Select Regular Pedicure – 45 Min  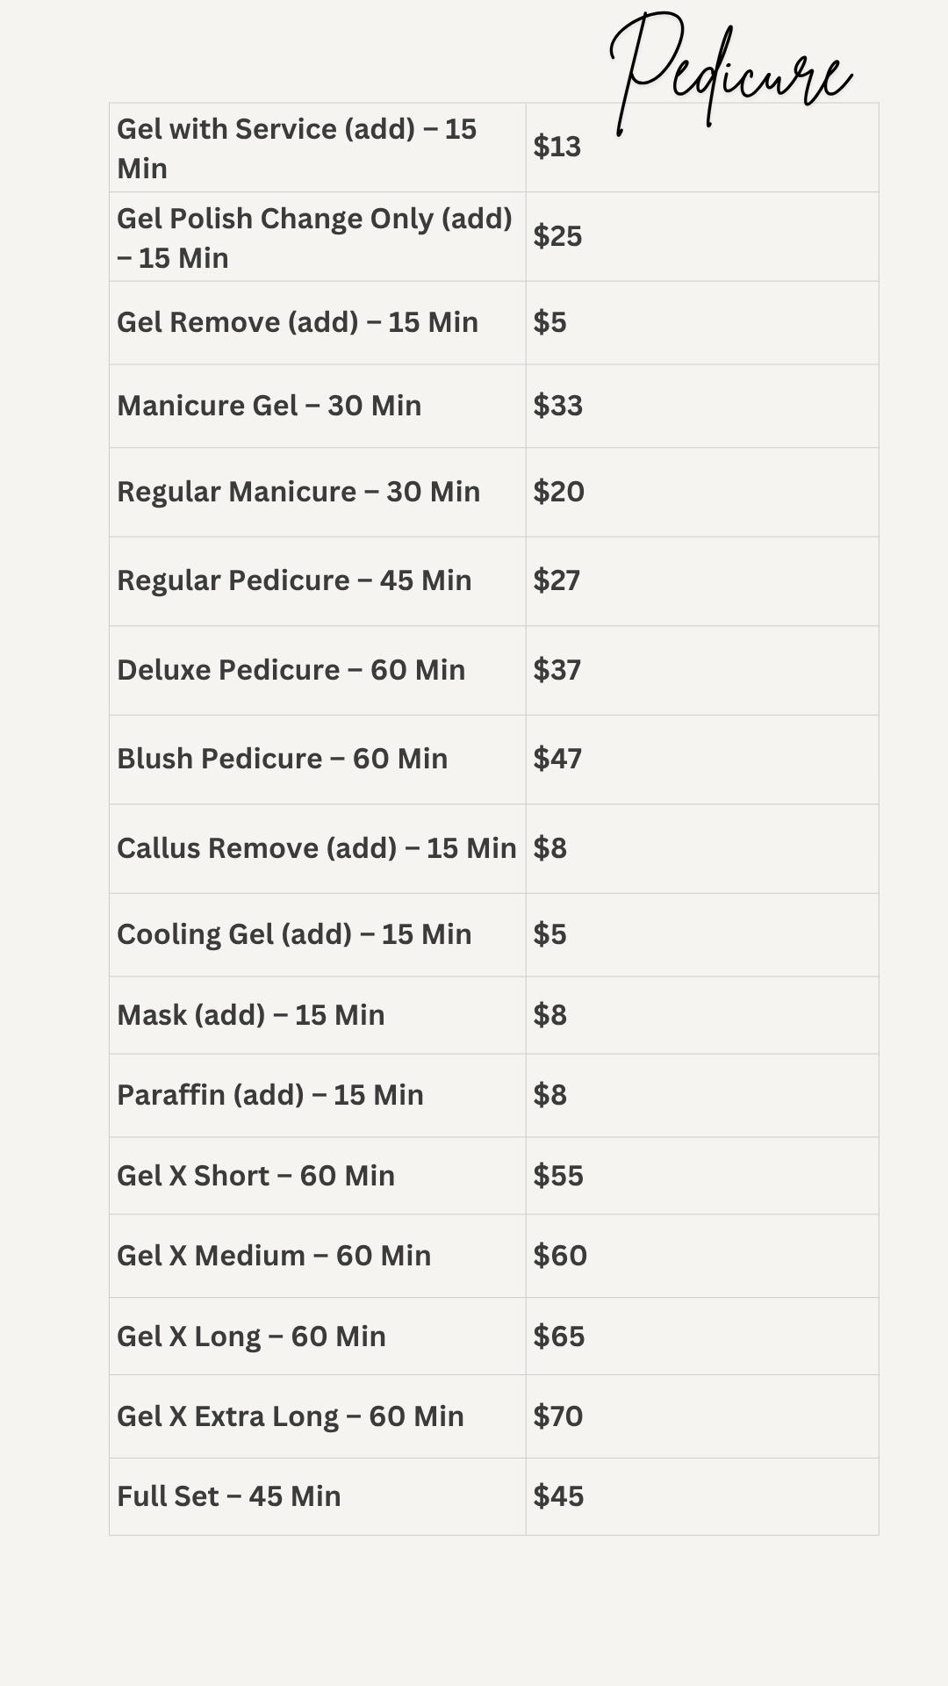[294, 580]
